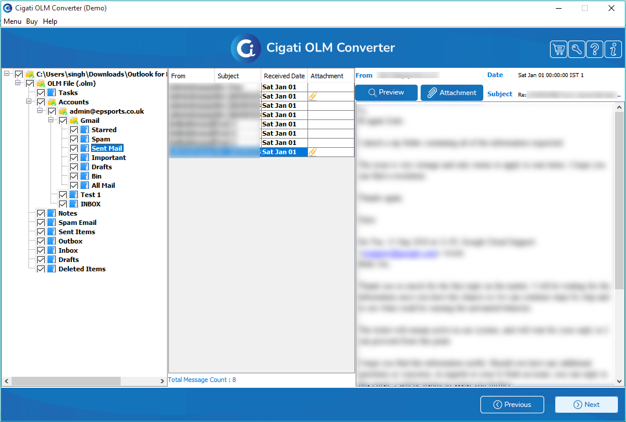Select the Inbox folder label
Screen dimensions: 626x422
[68, 250]
